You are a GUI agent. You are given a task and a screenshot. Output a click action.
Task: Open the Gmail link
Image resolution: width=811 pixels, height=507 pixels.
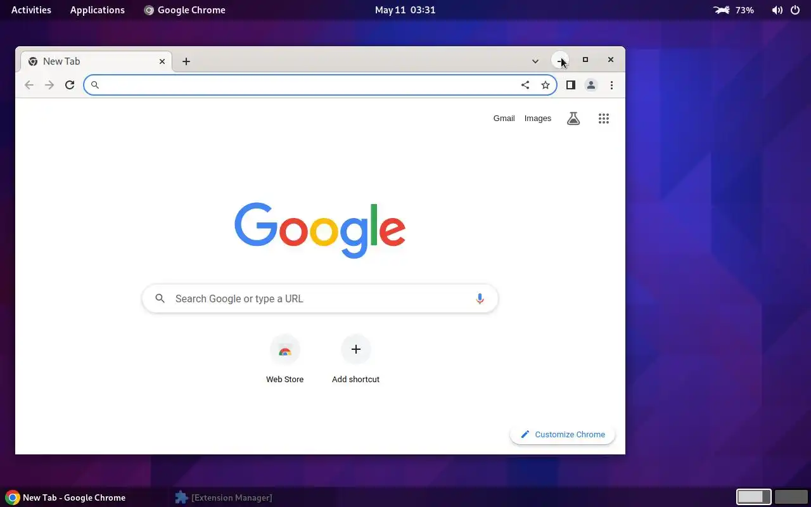pyautogui.click(x=504, y=119)
